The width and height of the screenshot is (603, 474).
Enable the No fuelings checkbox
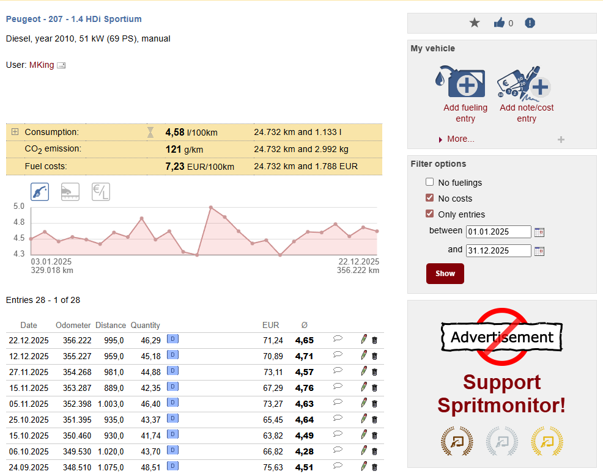pyautogui.click(x=429, y=181)
